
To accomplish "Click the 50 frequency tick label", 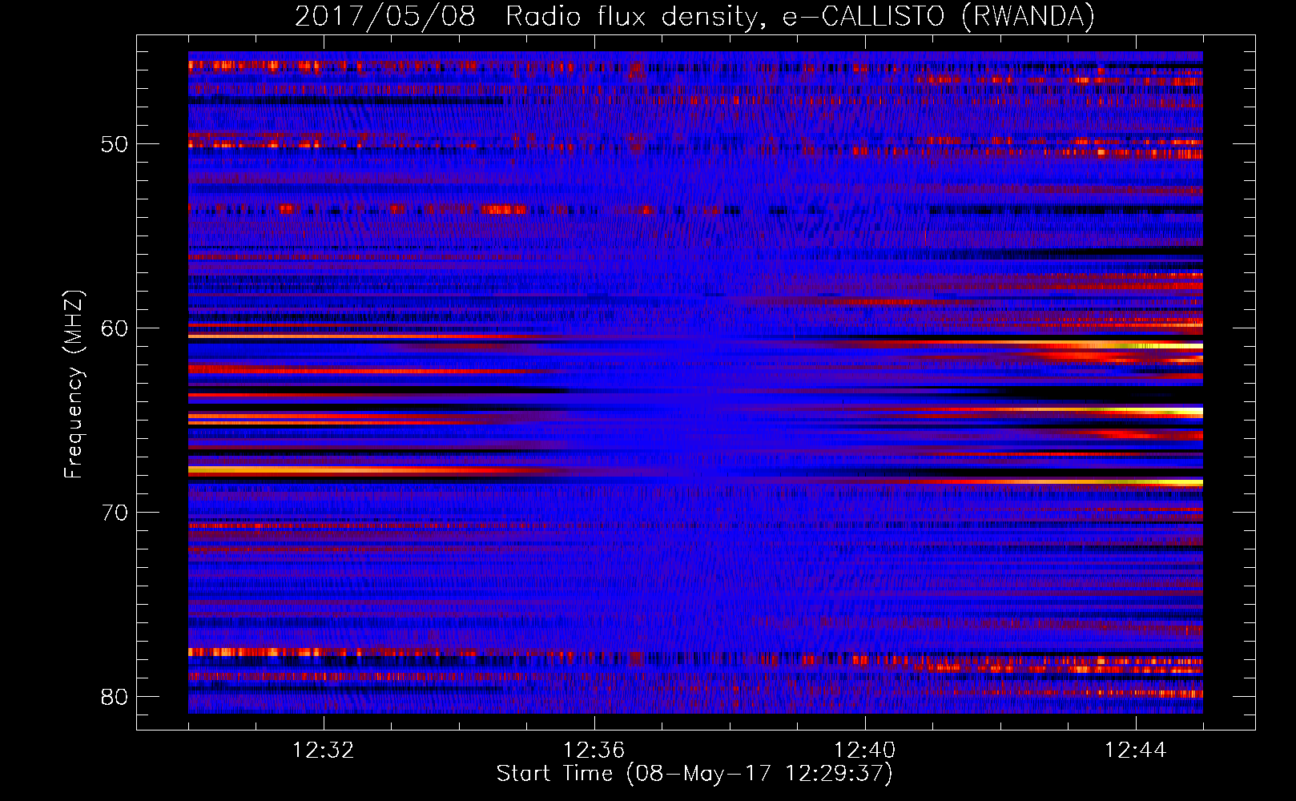I will [x=115, y=145].
